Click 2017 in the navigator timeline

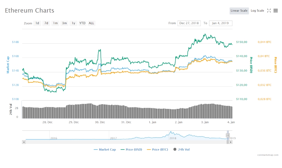coord(113,138)
